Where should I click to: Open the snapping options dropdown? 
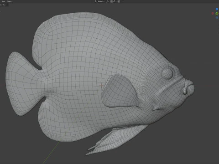point(115,1)
